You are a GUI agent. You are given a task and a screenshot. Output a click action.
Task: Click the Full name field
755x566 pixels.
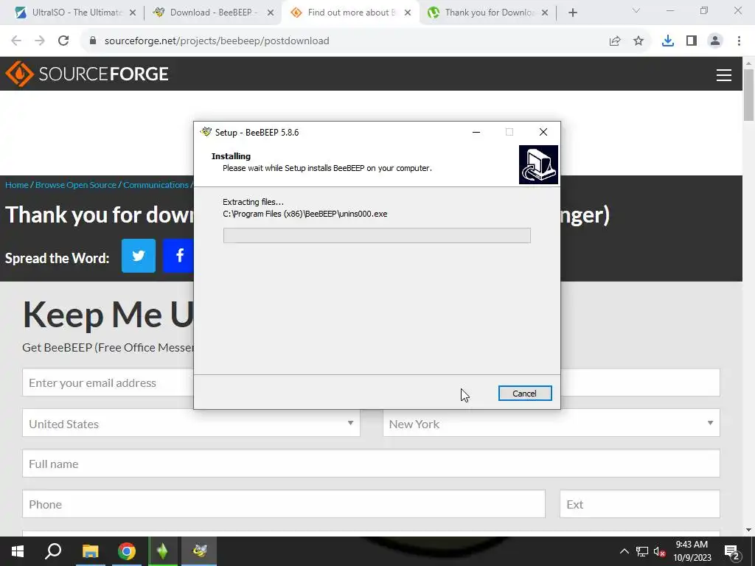372,464
